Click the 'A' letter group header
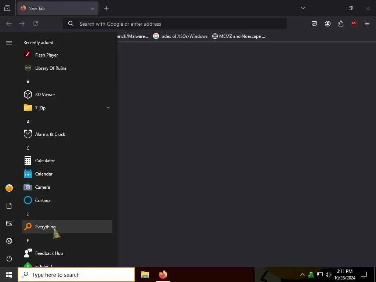 coord(28,122)
